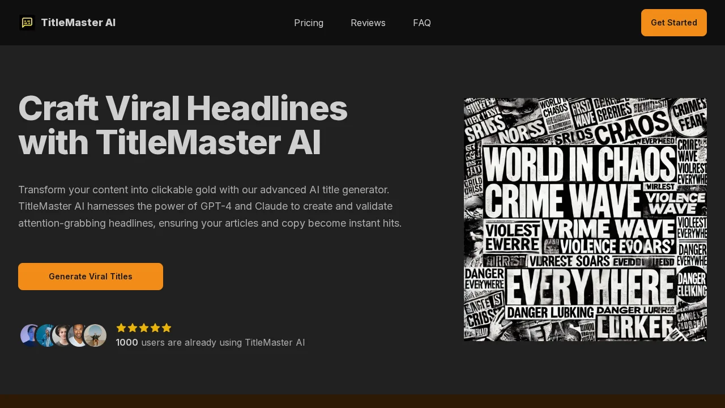The height and width of the screenshot is (408, 725).
Task: Click the TitleMaster AI brand name
Action: coord(78,23)
